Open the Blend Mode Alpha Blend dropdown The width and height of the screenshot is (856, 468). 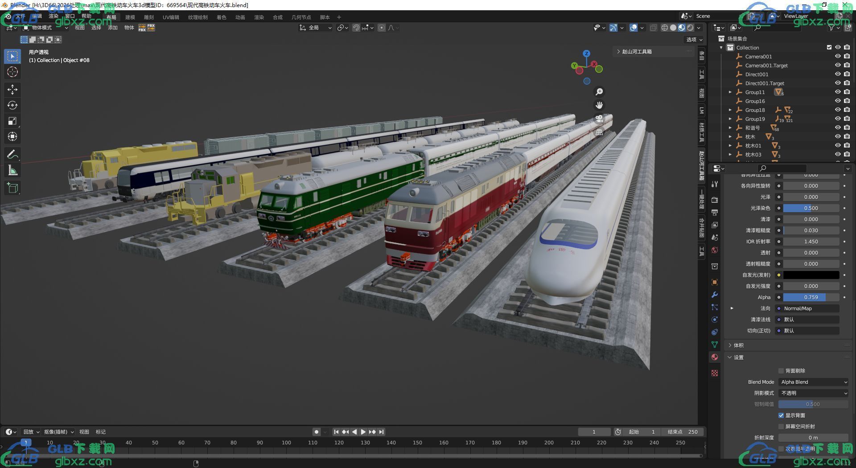[x=814, y=382]
